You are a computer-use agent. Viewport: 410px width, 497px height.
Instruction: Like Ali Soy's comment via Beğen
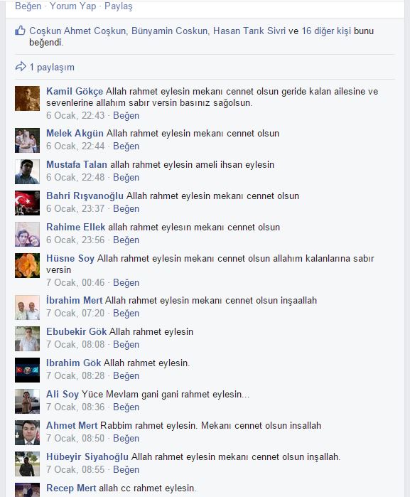pyautogui.click(x=126, y=407)
